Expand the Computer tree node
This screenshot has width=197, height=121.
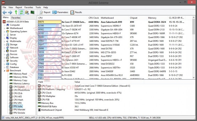pyautogui.click(x=4, y=25)
